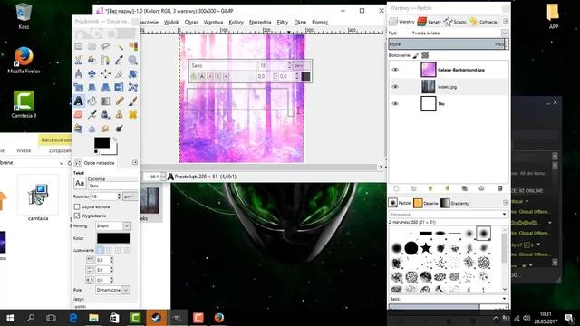Toggle lock pixels brush icon in Blokowanie
Viewport: 580px width, 326px height.
416,55
